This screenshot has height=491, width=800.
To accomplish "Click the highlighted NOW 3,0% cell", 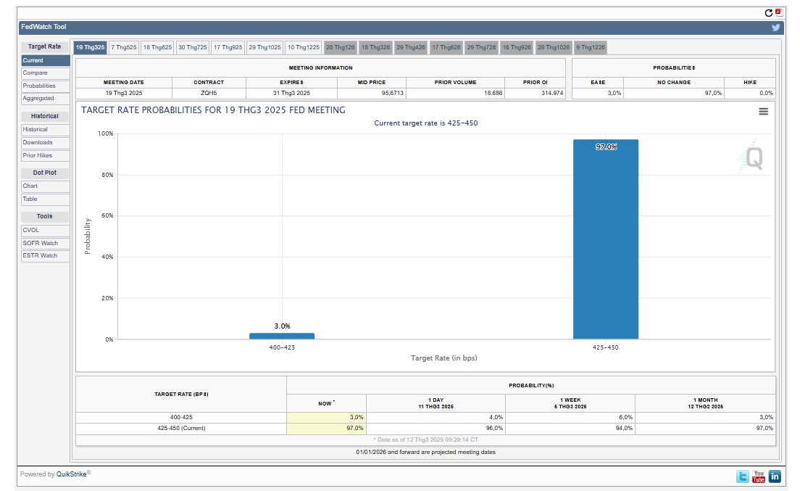I will [x=327, y=418].
